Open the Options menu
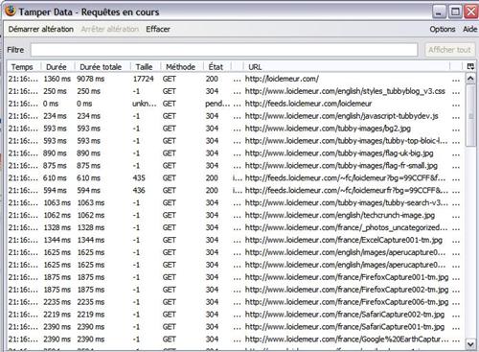 [443, 29]
